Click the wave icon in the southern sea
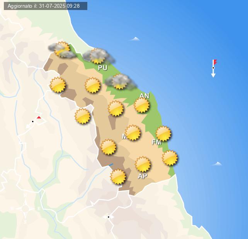248x239 pixels. pos(217,164)
